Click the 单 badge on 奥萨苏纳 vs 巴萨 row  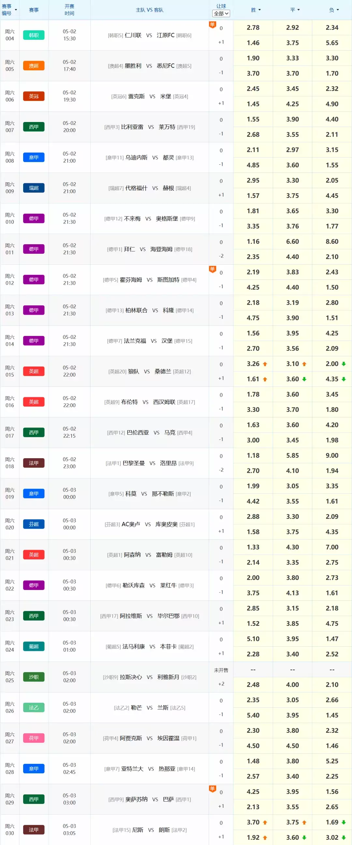click(213, 789)
